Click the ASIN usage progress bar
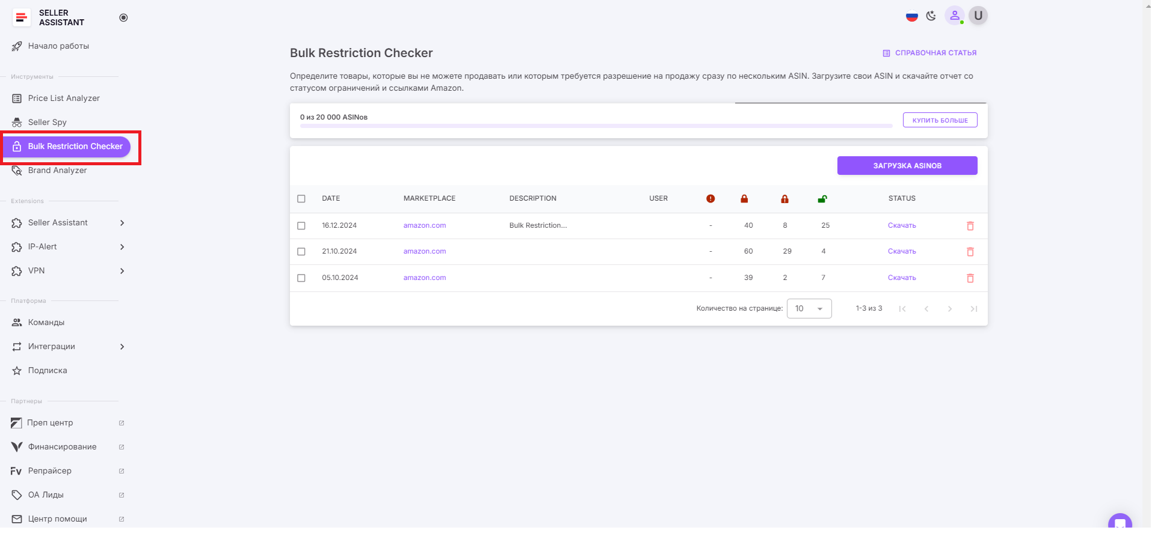The image size is (1152, 548). point(596,126)
